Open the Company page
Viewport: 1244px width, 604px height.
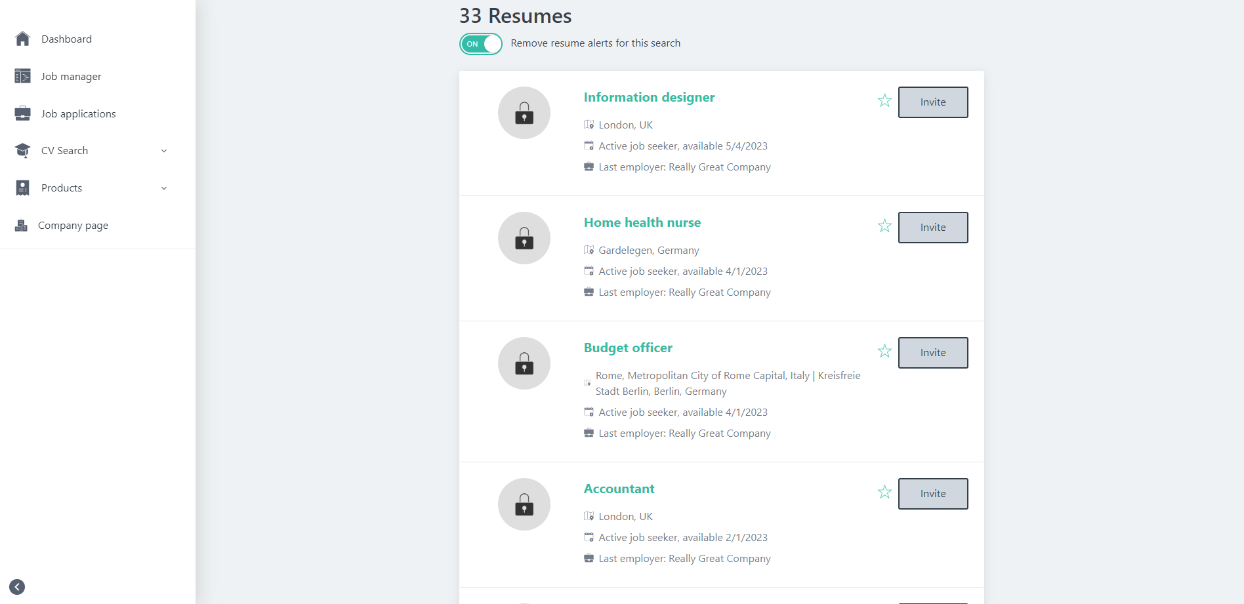[73, 226]
